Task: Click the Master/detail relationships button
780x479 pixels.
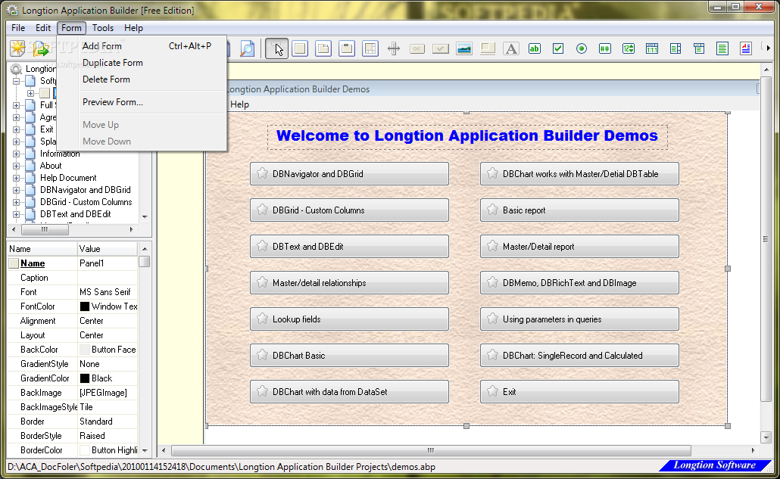Action: click(349, 283)
